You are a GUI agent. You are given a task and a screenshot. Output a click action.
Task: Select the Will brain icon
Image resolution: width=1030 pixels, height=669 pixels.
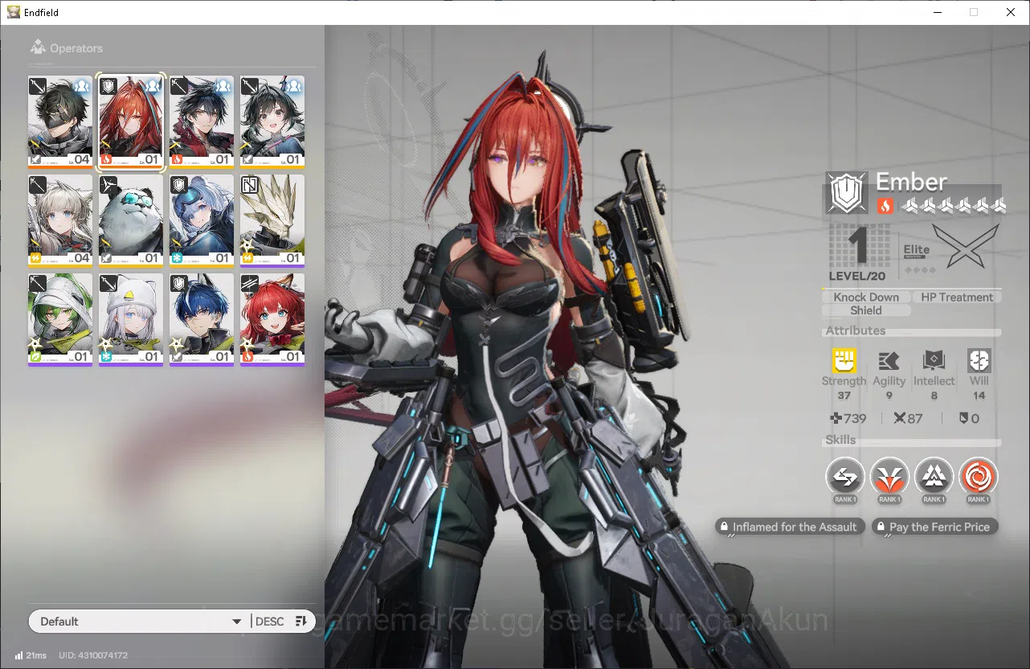tap(979, 361)
